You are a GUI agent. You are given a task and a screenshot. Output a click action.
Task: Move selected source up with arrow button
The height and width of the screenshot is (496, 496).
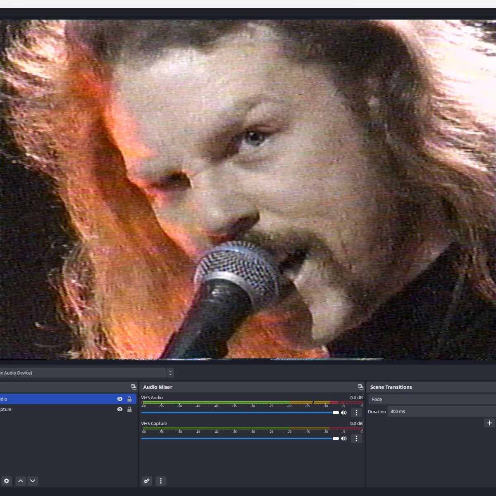[21, 481]
